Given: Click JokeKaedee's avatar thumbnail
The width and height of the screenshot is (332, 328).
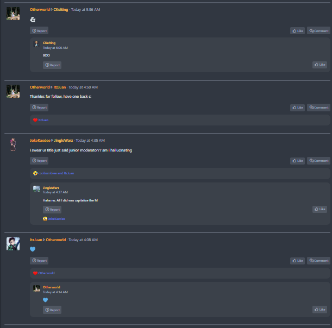Looking at the screenshot, I should tap(13, 144).
